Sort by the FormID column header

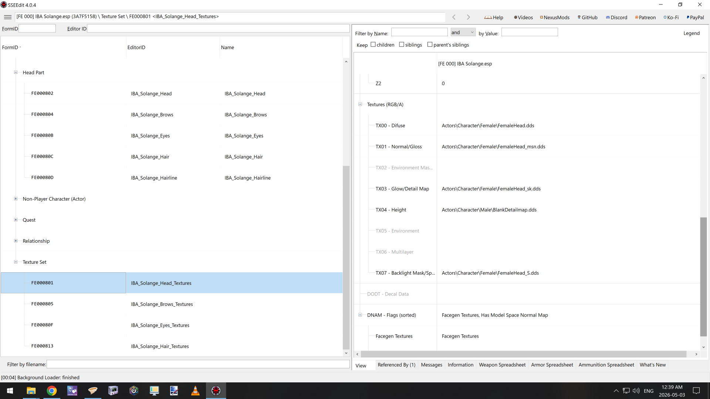pyautogui.click(x=63, y=47)
